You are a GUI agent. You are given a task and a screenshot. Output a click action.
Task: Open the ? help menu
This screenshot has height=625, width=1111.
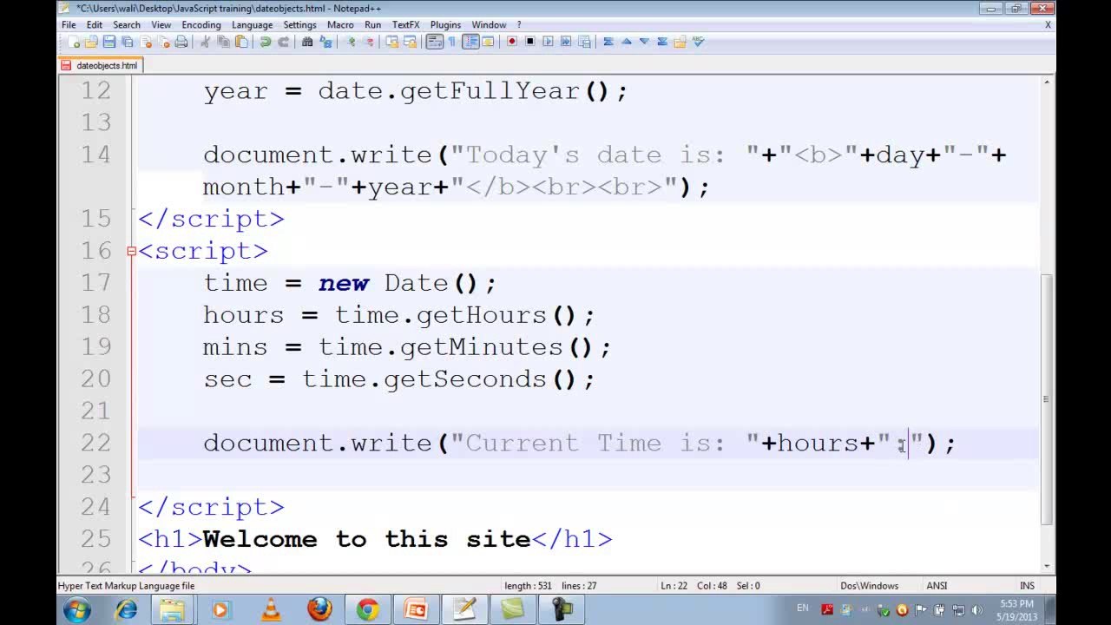(x=519, y=25)
